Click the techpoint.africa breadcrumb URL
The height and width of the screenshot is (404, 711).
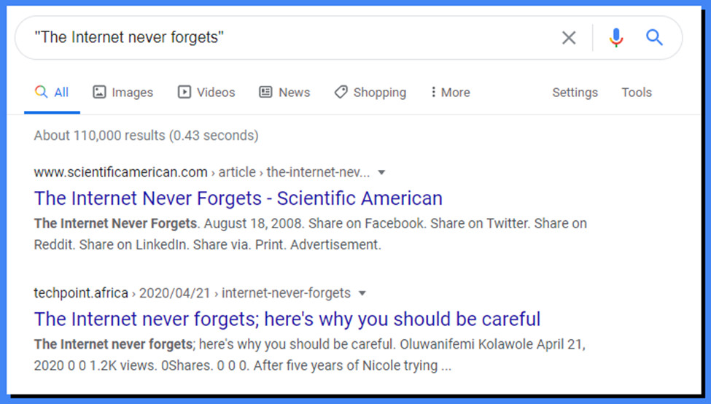point(80,293)
